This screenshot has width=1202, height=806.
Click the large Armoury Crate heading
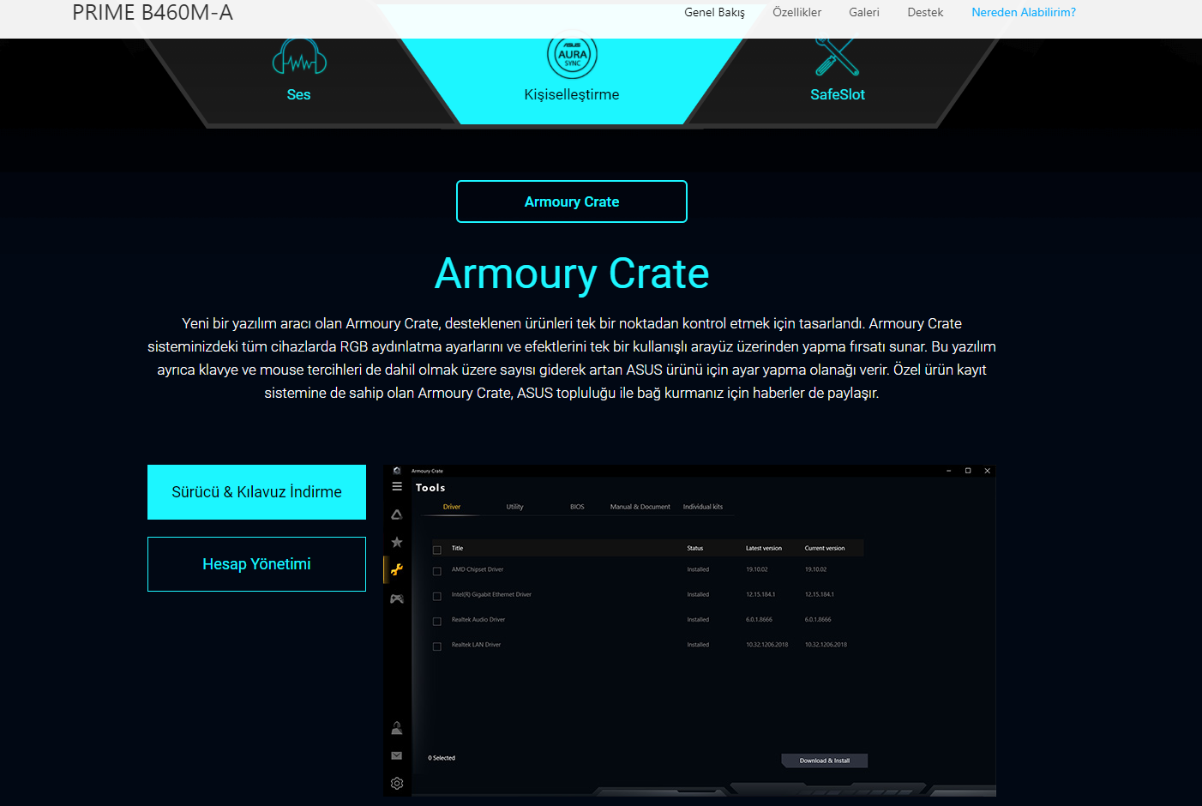pyautogui.click(x=572, y=274)
